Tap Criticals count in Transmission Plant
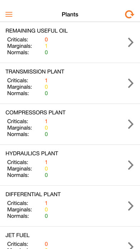Image resolution: width=140 pixels, height=249 pixels. tap(46, 80)
